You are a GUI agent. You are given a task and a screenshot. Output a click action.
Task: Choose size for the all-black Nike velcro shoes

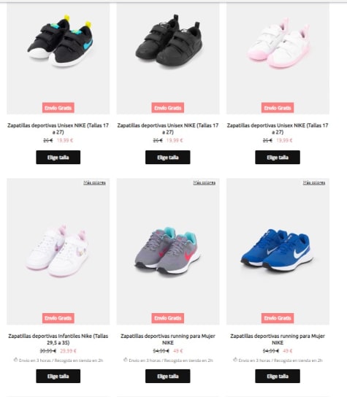coord(168,157)
